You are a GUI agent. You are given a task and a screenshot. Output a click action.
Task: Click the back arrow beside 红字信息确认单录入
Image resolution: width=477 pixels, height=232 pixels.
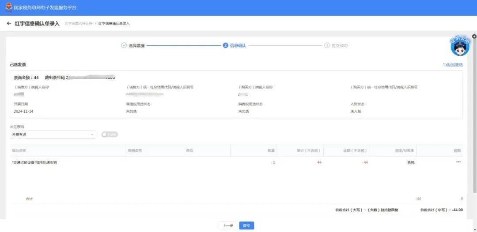pyautogui.click(x=9, y=23)
